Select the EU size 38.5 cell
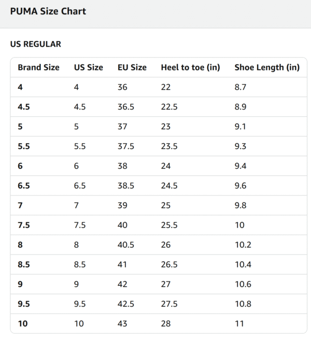 [x=126, y=186]
